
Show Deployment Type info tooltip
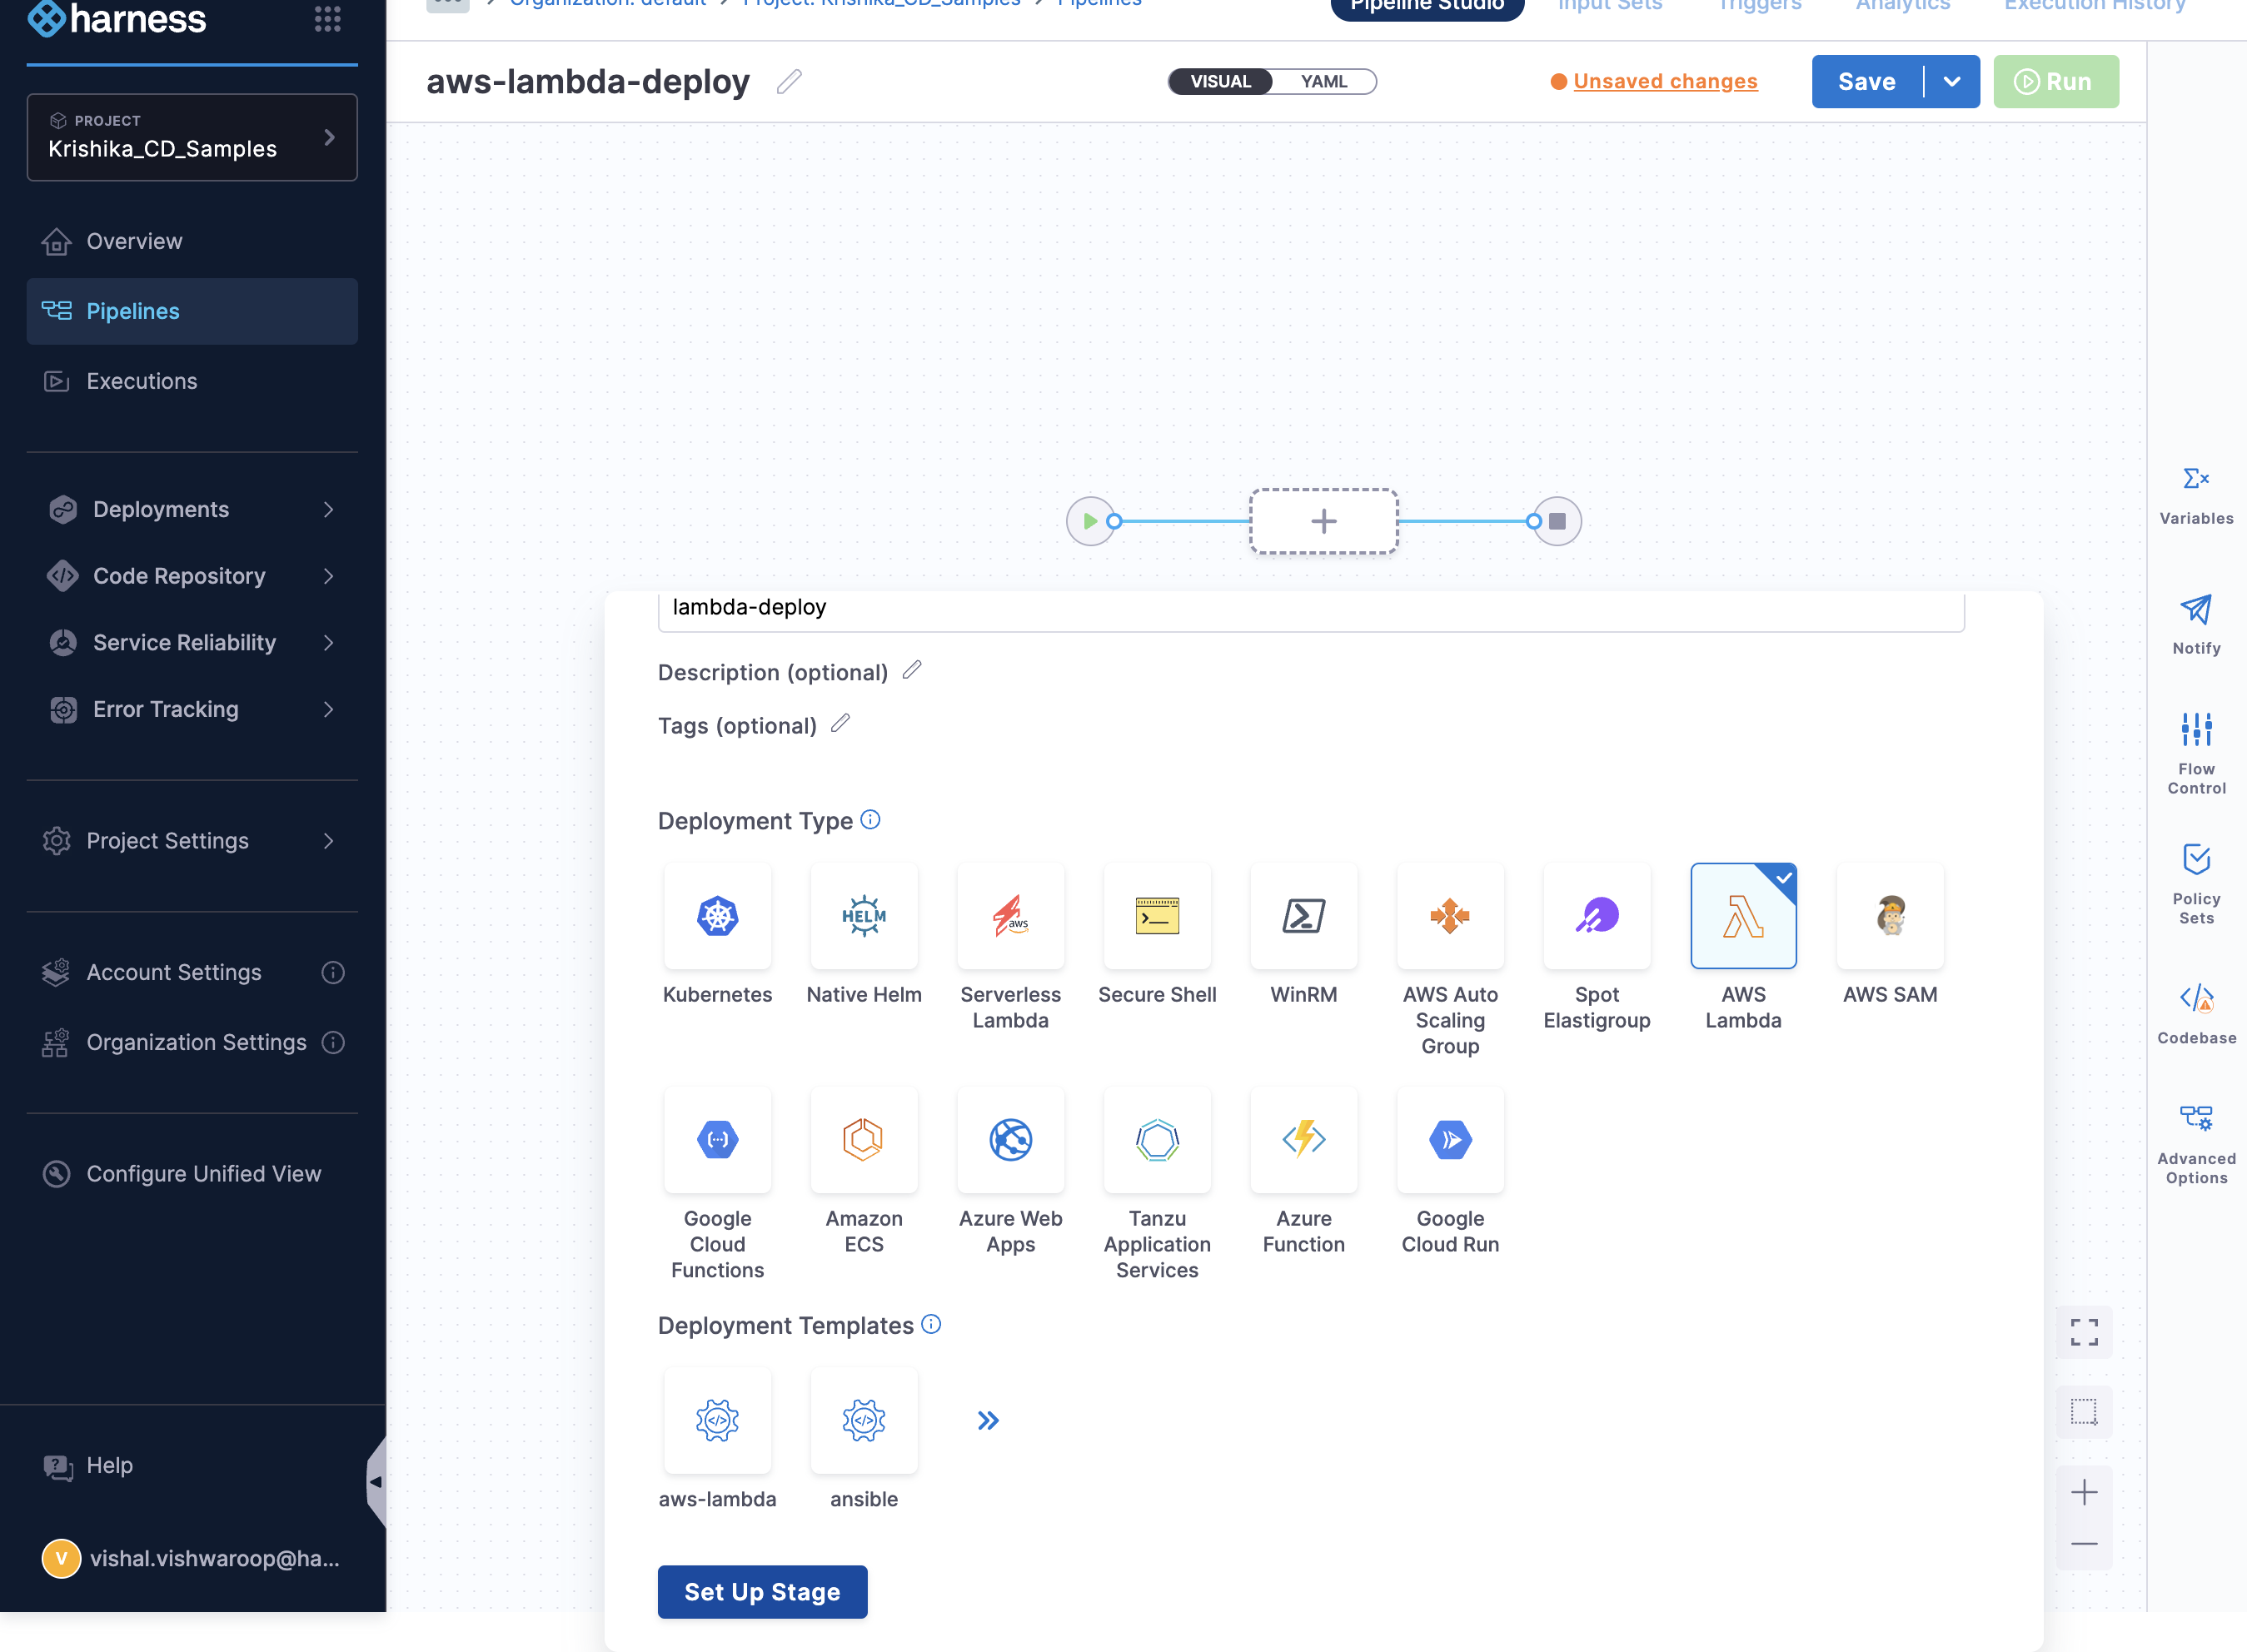pos(870,819)
